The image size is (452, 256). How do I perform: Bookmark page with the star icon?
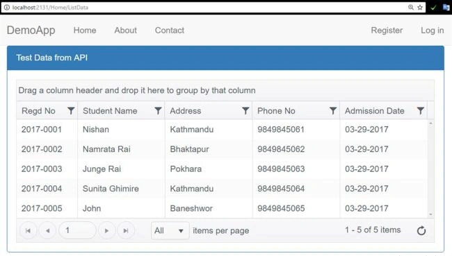click(x=420, y=8)
